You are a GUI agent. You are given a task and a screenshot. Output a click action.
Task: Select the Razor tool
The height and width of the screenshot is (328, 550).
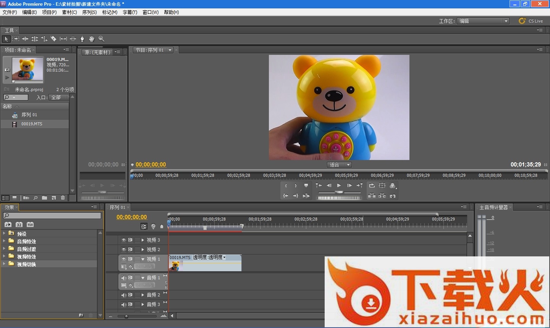pos(53,39)
